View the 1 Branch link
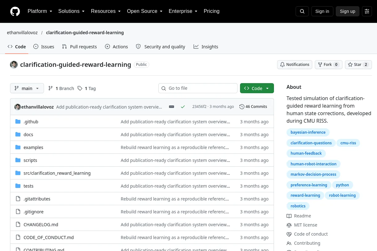The width and height of the screenshot is (377, 251). [x=61, y=88]
